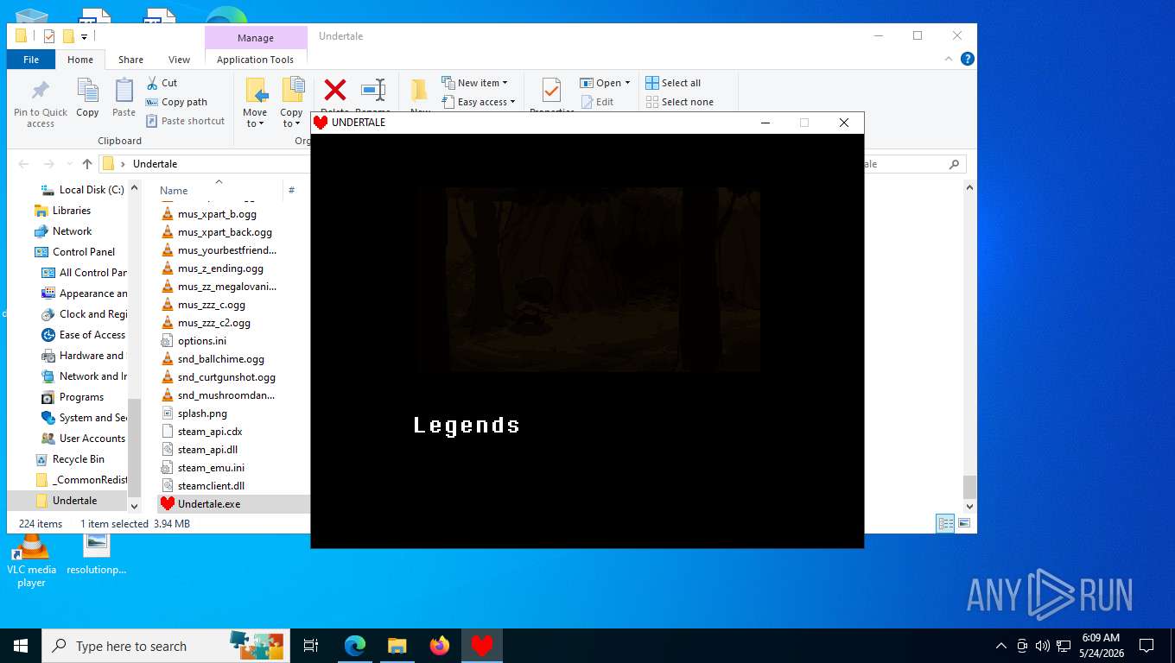Screen dimensions: 1175x663
Task: Select file mus_z_ending.ogg
Action: click(220, 268)
